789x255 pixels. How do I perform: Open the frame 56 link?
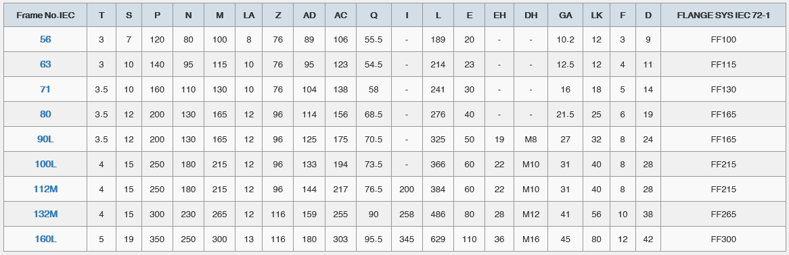coord(45,39)
